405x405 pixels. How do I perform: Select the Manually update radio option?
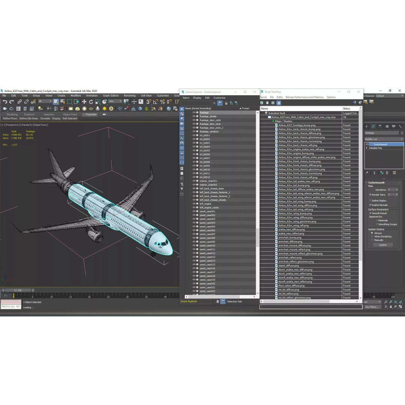(372, 240)
